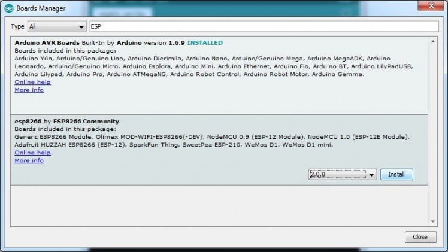Viewport: 448px width, 252px height.
Task: Open the Type filter dropdown
Action: 57,26
